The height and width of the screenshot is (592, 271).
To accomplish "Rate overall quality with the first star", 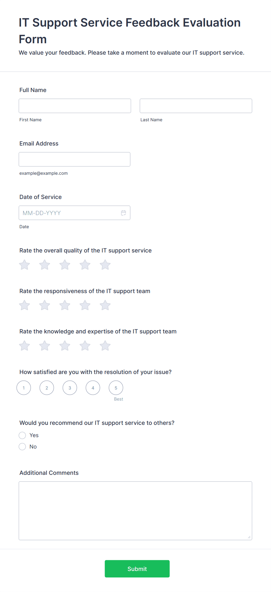I will (x=24, y=265).
